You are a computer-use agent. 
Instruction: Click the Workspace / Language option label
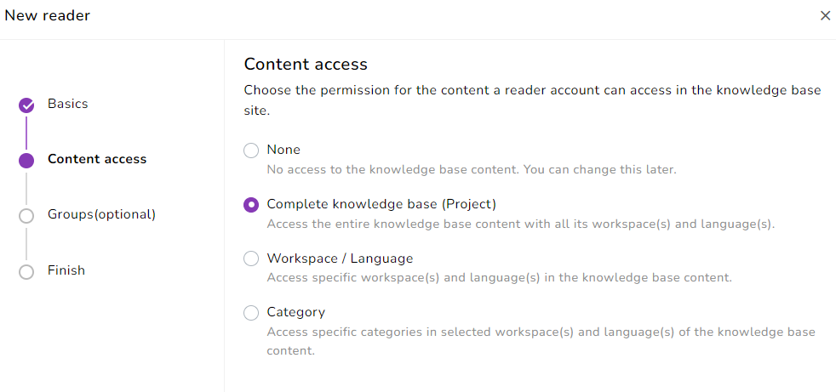click(340, 258)
